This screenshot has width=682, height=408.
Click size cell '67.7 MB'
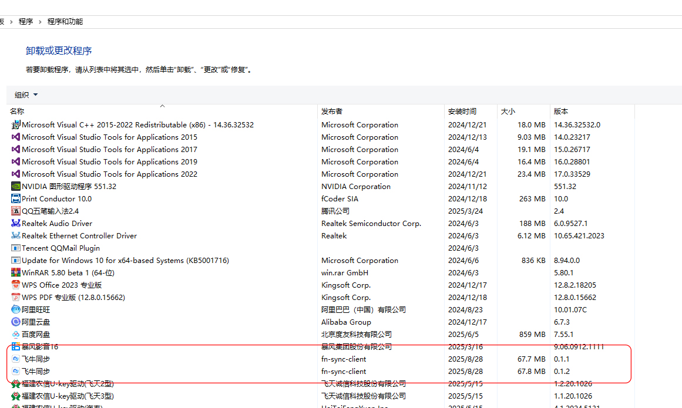(532, 359)
